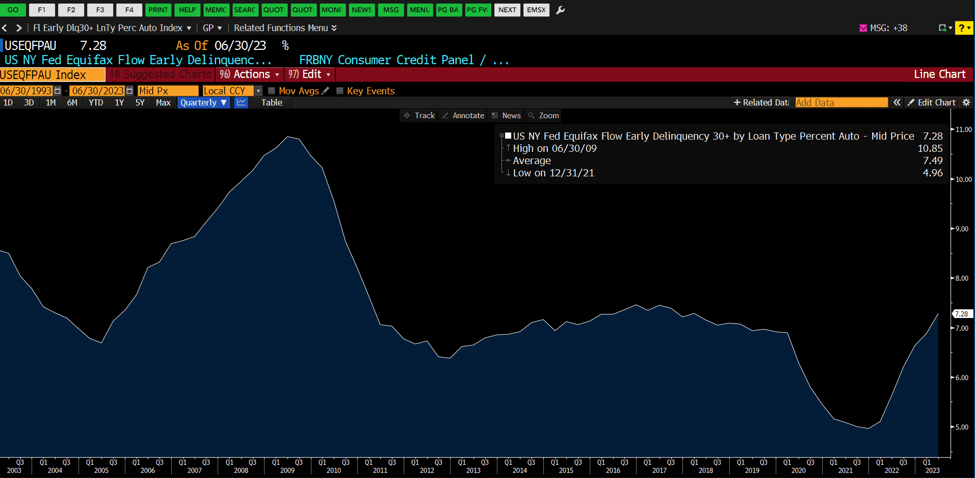The height and width of the screenshot is (478, 975).
Task: Click the green PRINT key
Action: pos(158,10)
